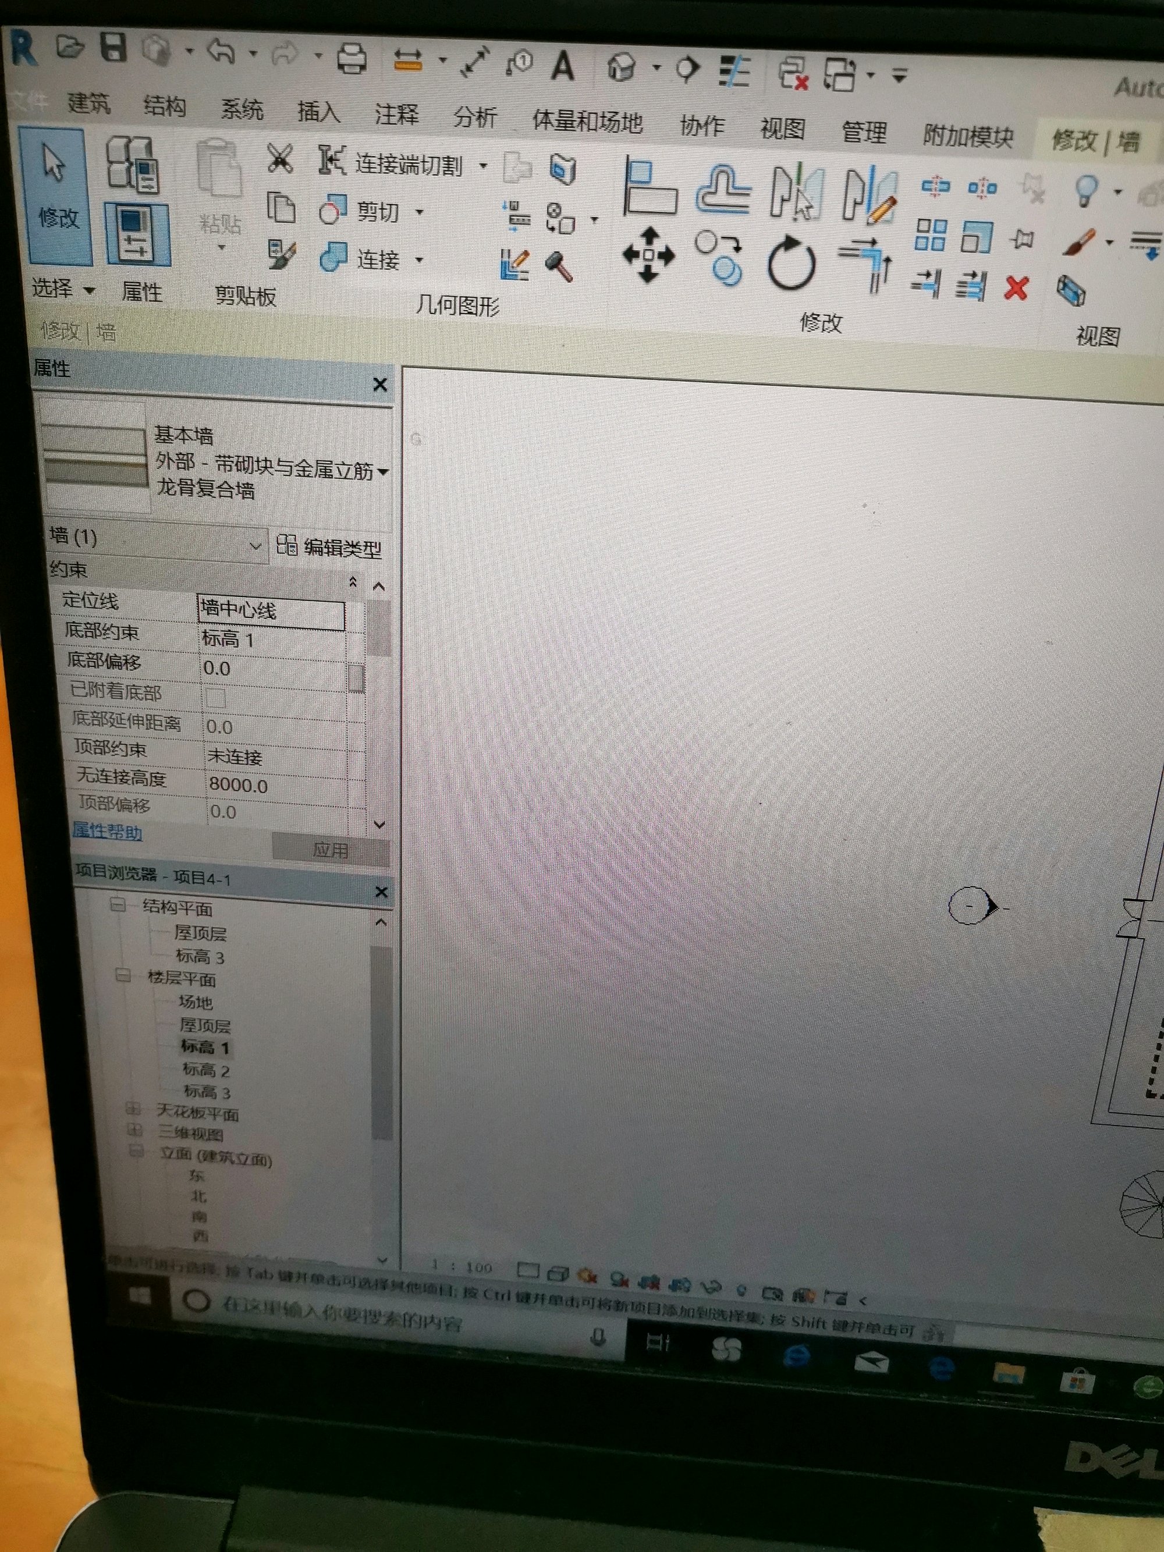Click the Save icon in quick access toolbar
This screenshot has width=1164, height=1552.
[113, 48]
